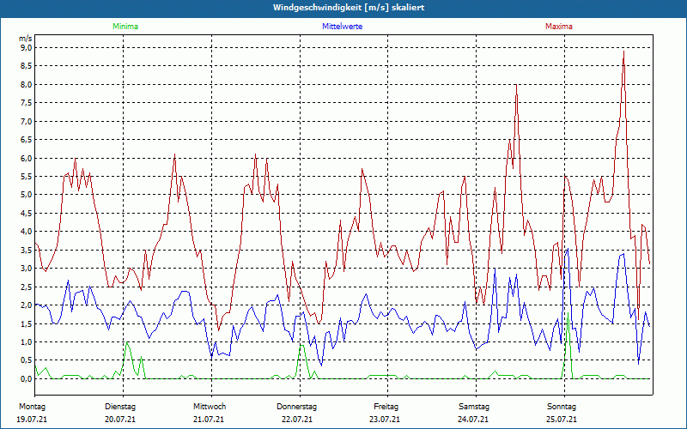The height and width of the screenshot is (429, 687).
Task: Click the 'Mittwoch' day label
Action: [210, 407]
